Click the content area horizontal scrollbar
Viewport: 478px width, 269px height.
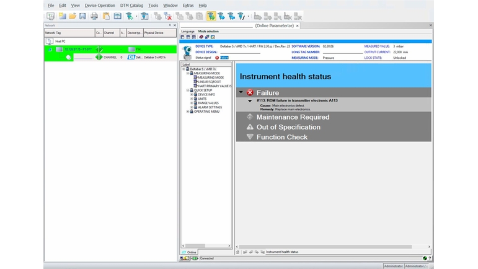333,247
